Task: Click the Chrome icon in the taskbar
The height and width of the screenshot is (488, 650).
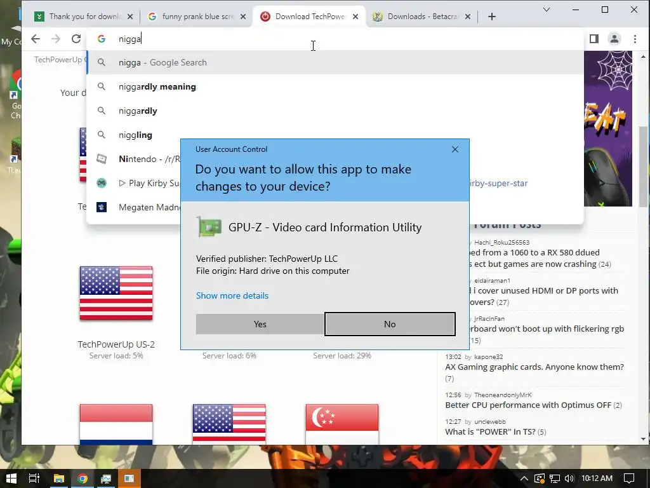Action: click(x=83, y=478)
